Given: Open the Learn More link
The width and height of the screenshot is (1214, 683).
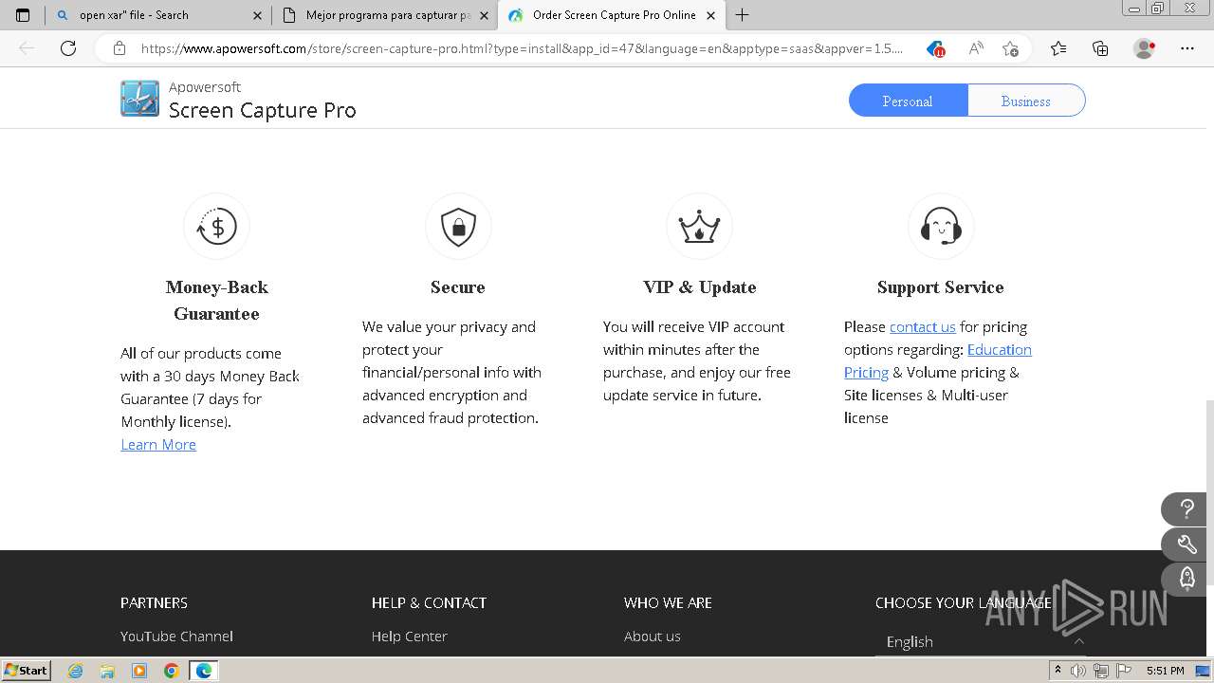Looking at the screenshot, I should [x=158, y=445].
